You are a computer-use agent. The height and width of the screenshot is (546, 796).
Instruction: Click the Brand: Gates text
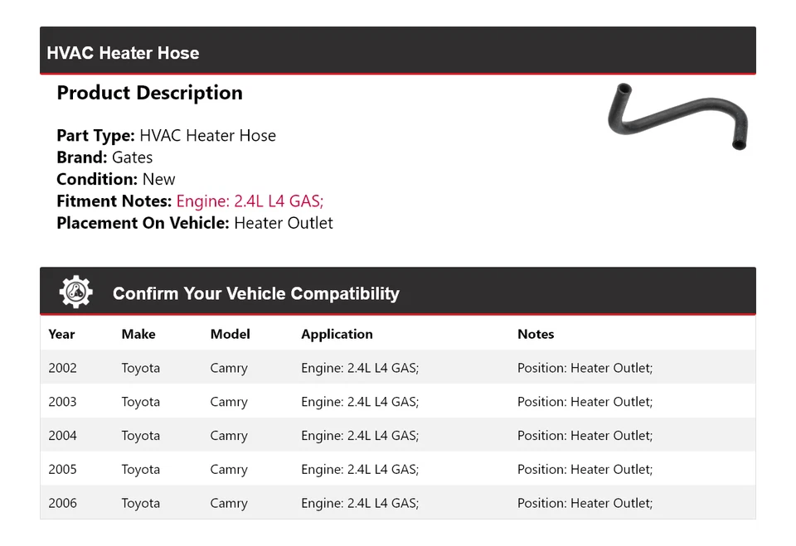click(x=104, y=157)
